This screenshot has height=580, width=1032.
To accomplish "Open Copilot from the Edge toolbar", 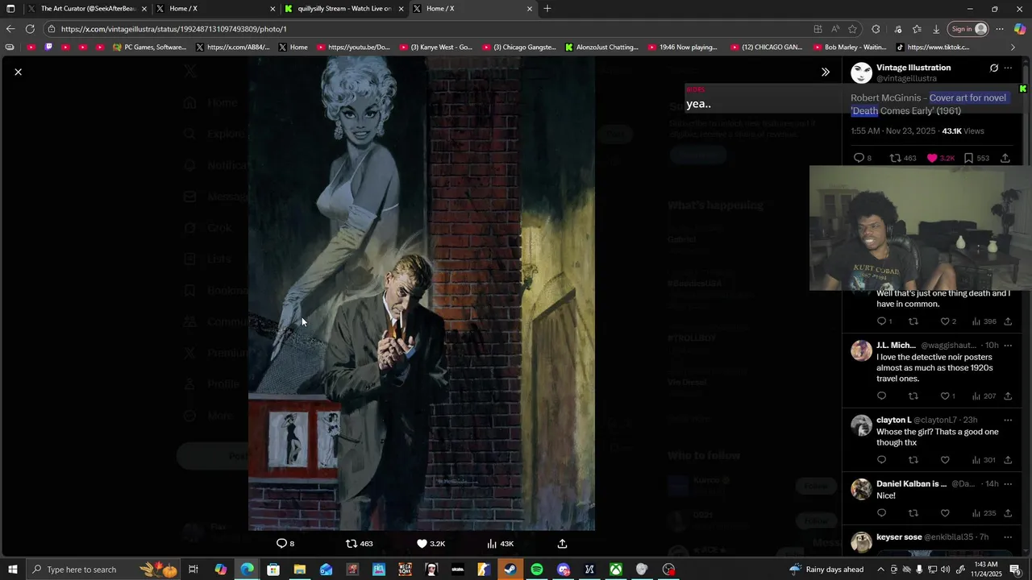I will (1020, 29).
